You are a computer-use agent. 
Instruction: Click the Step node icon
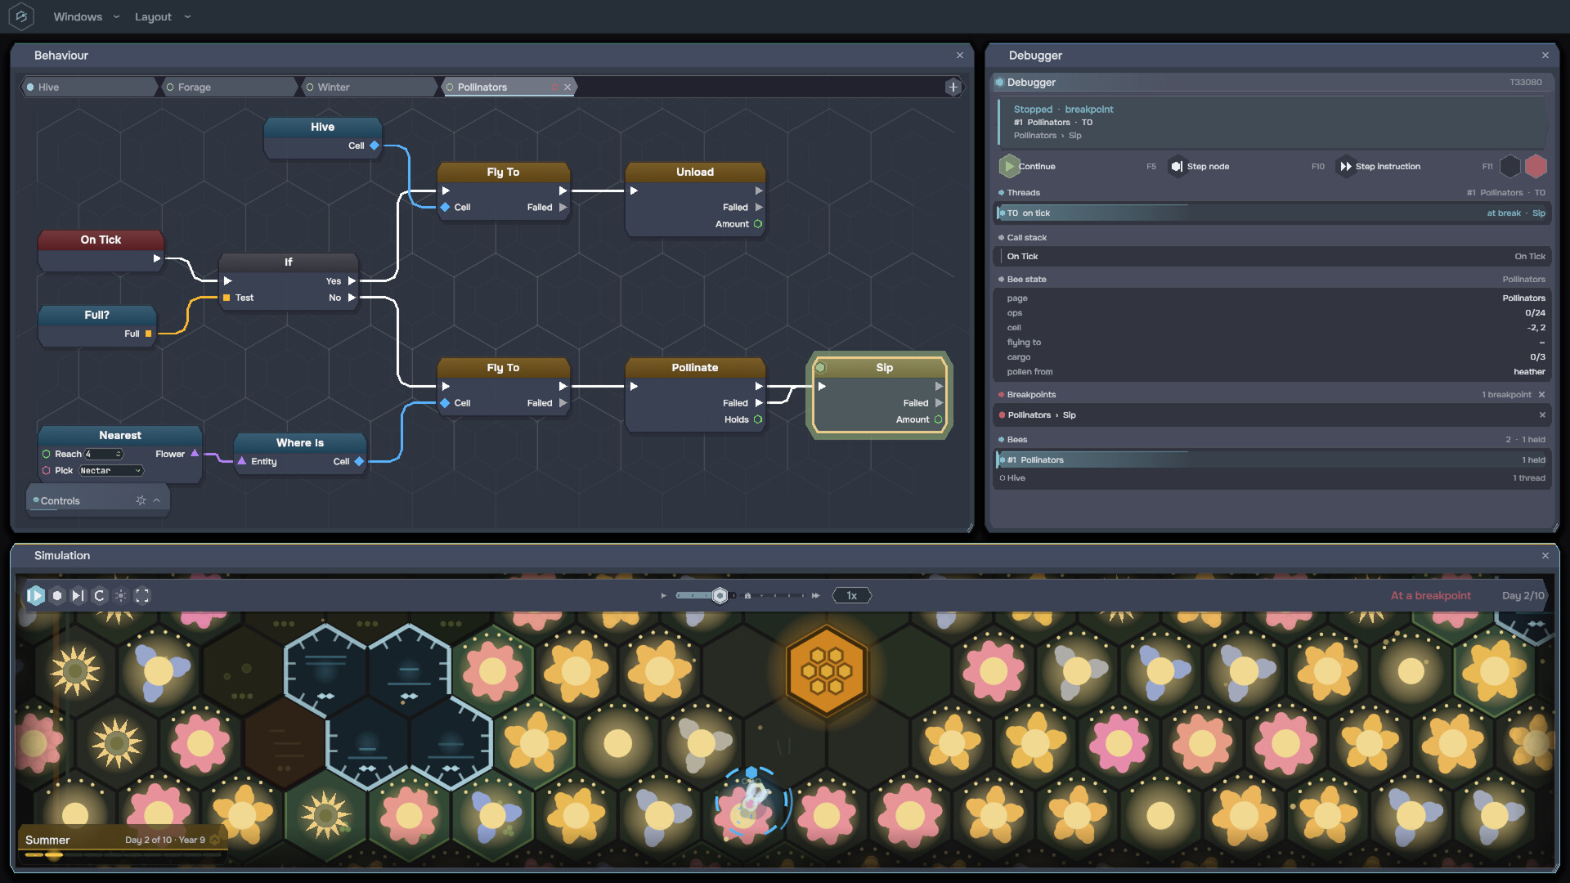[1177, 166]
